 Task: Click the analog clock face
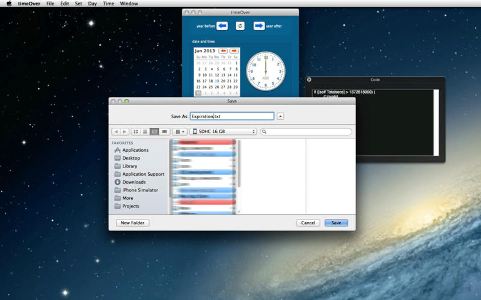(x=266, y=71)
